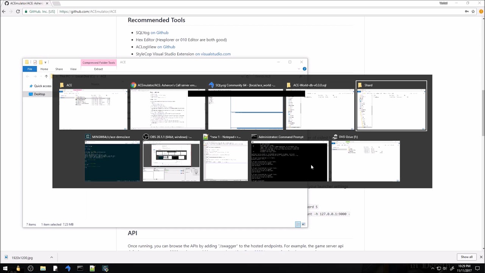Switch to the OBS 20.1.1 window thumbnail
The image size is (485, 273).
tap(171, 158)
